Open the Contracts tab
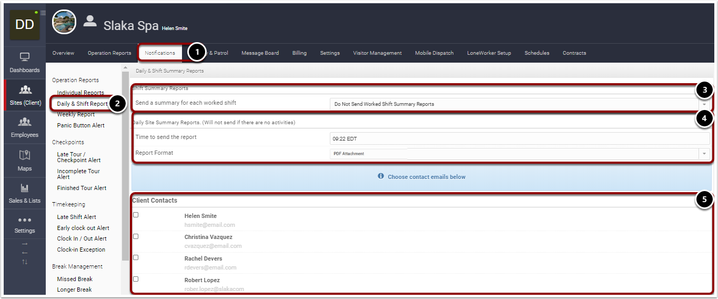Screen dimensions: 718x299 pos(574,53)
